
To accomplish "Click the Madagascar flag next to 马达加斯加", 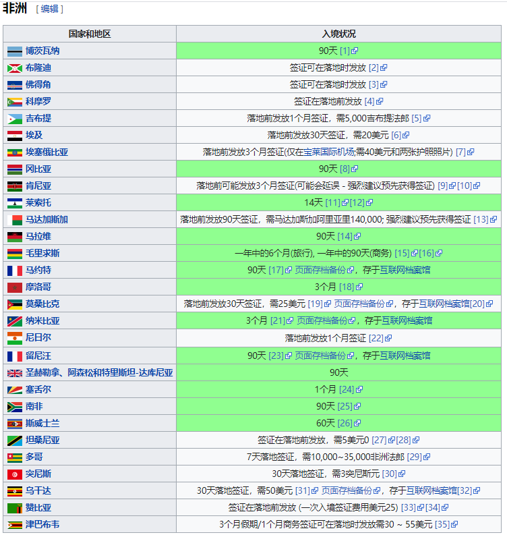I will click(x=15, y=220).
